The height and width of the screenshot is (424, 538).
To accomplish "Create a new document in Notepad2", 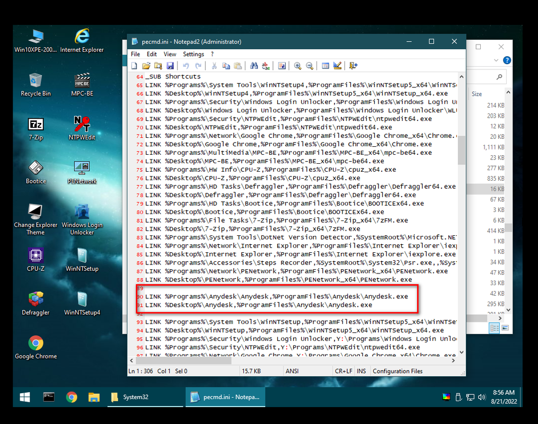I will tap(135, 66).
